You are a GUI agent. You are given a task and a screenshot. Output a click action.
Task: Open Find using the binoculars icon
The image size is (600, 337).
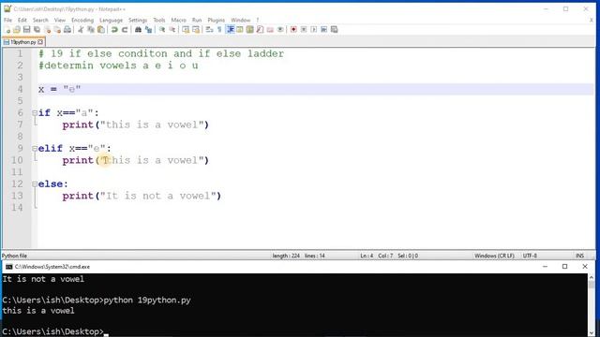tap(138, 30)
